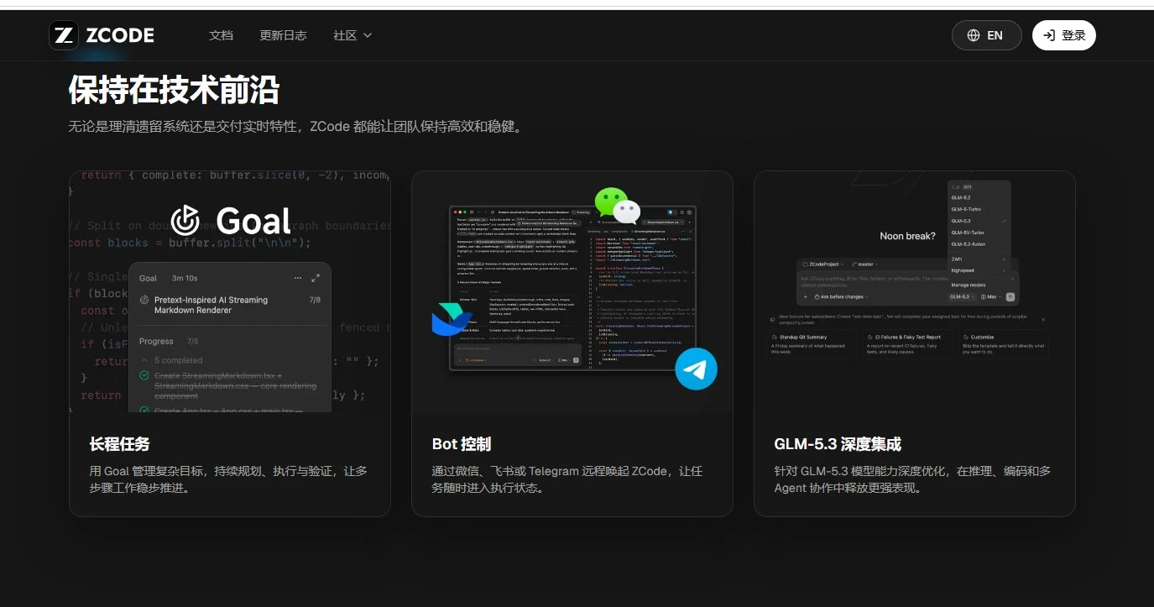Choose GLM-5.2-fusion in the model menu
This screenshot has width=1154, height=607.
point(979,244)
